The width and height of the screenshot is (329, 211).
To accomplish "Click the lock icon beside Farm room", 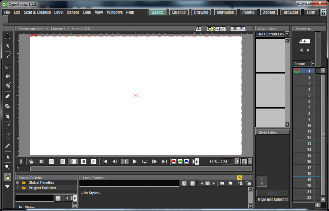I will click(323, 12).
